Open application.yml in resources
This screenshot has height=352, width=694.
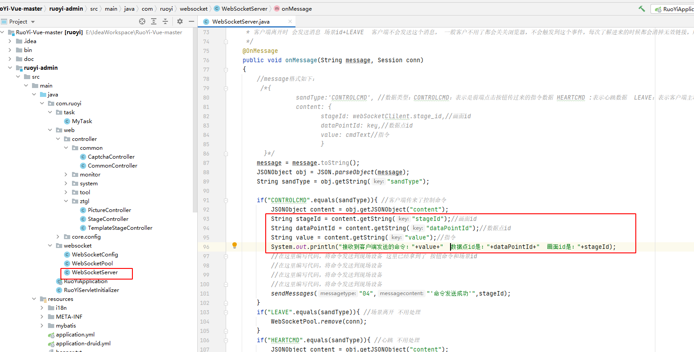tap(75, 335)
